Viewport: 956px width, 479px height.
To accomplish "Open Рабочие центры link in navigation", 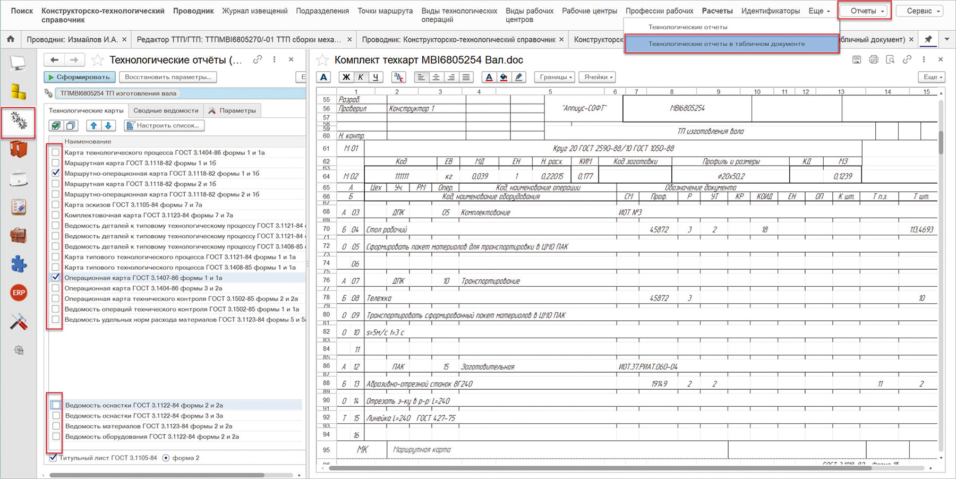I will click(x=590, y=11).
